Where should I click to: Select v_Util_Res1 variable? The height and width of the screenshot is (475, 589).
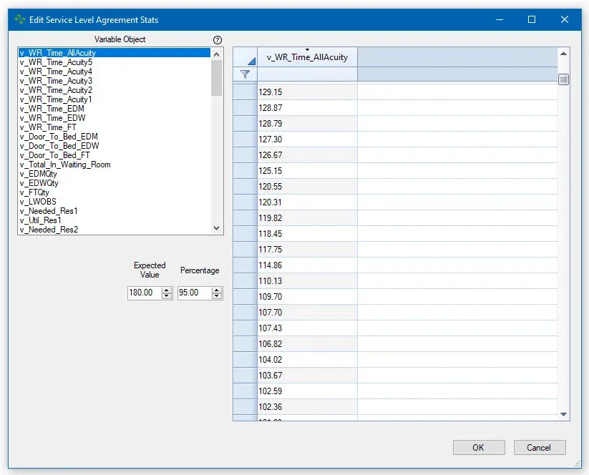(115, 220)
